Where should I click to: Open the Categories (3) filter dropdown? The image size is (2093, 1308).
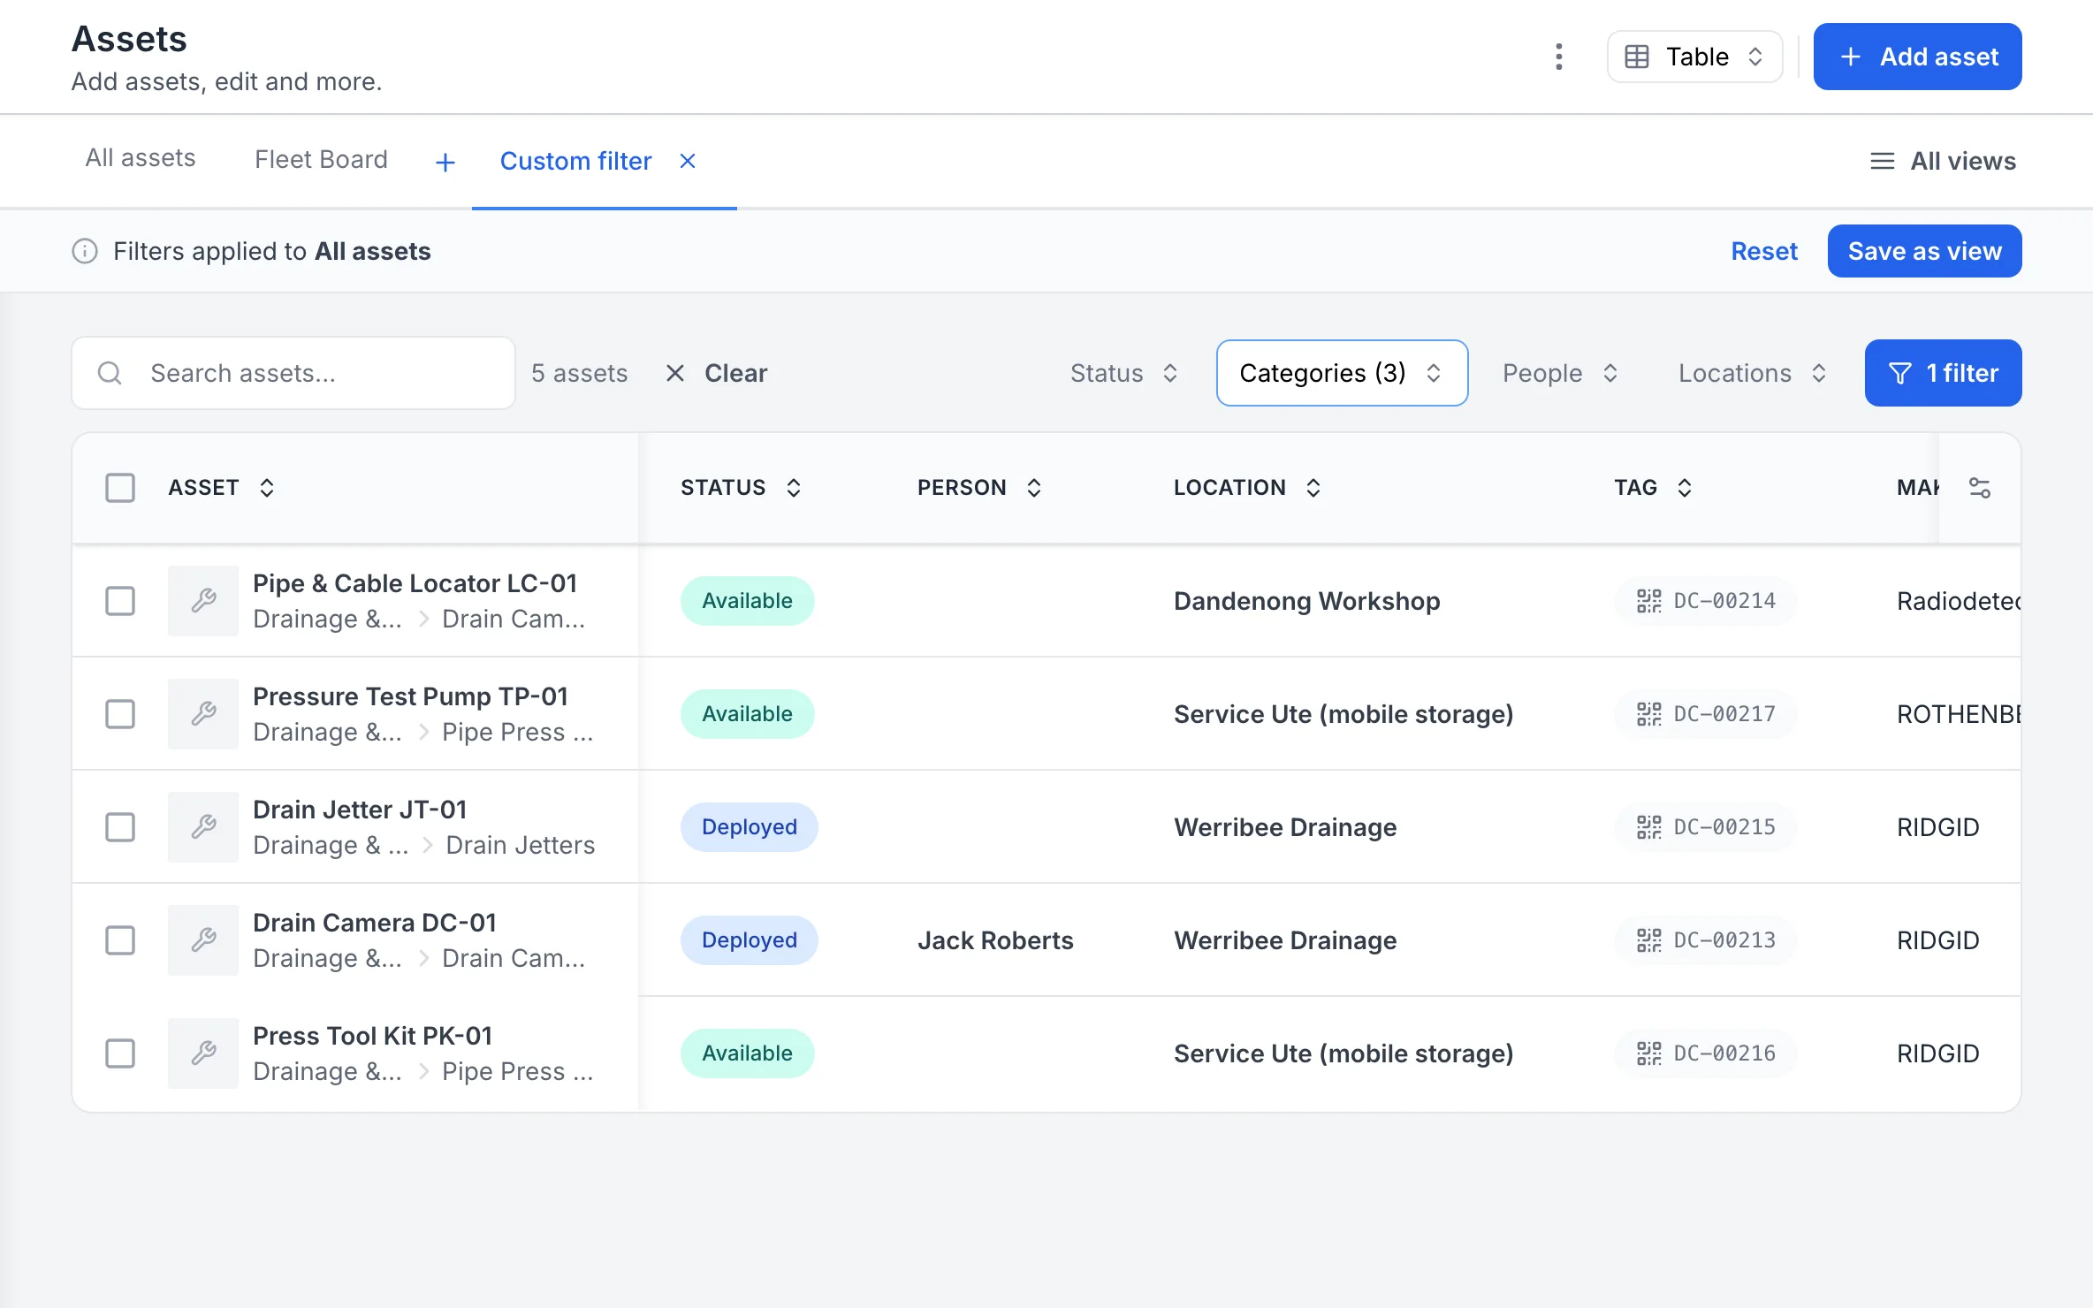click(1342, 373)
